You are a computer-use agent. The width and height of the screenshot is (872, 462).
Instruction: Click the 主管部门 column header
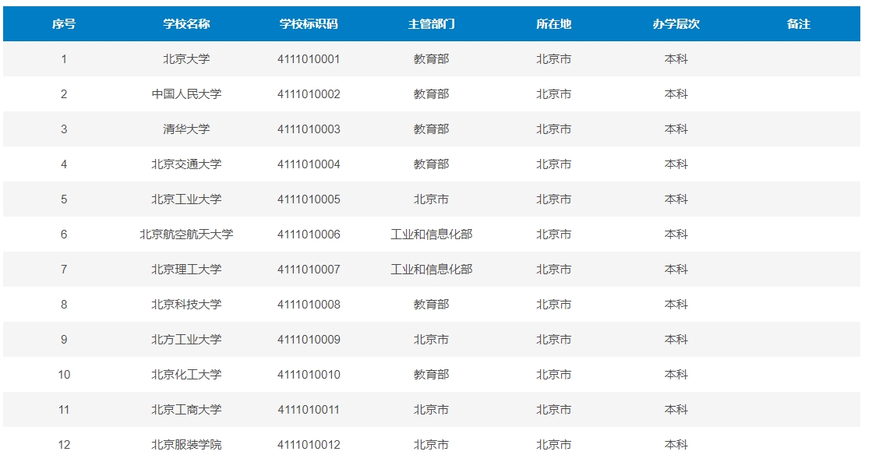click(x=431, y=24)
